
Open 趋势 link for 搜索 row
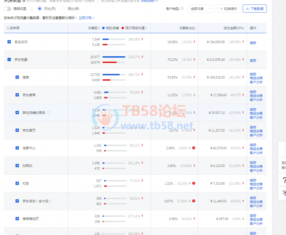click(253, 74)
